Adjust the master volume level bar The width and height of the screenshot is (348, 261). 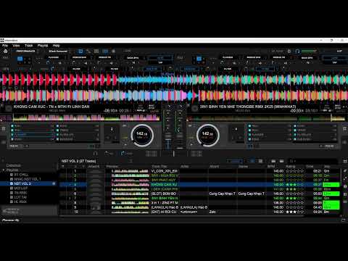309,51
